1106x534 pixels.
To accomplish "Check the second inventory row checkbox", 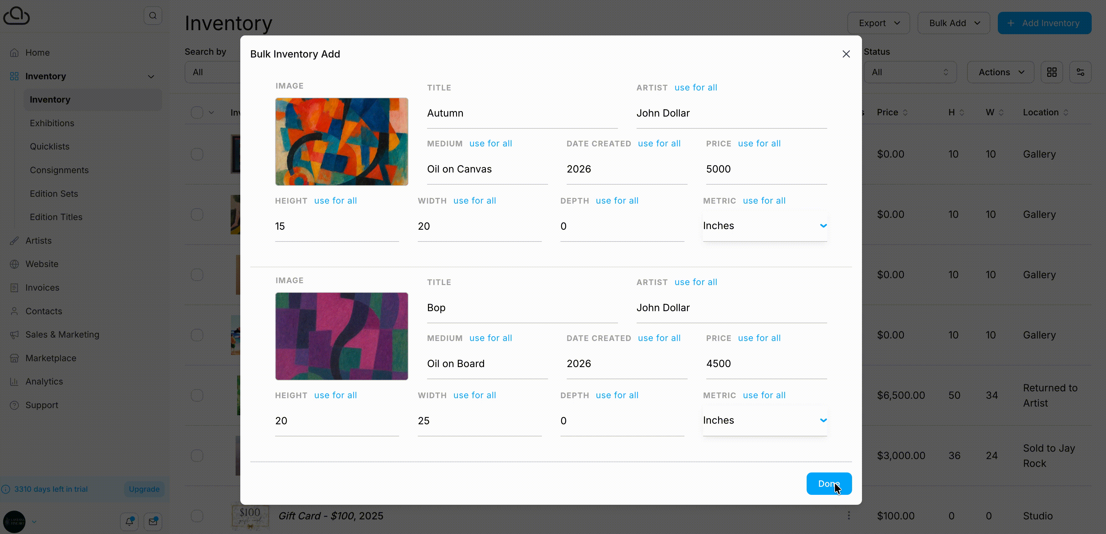I will (197, 214).
